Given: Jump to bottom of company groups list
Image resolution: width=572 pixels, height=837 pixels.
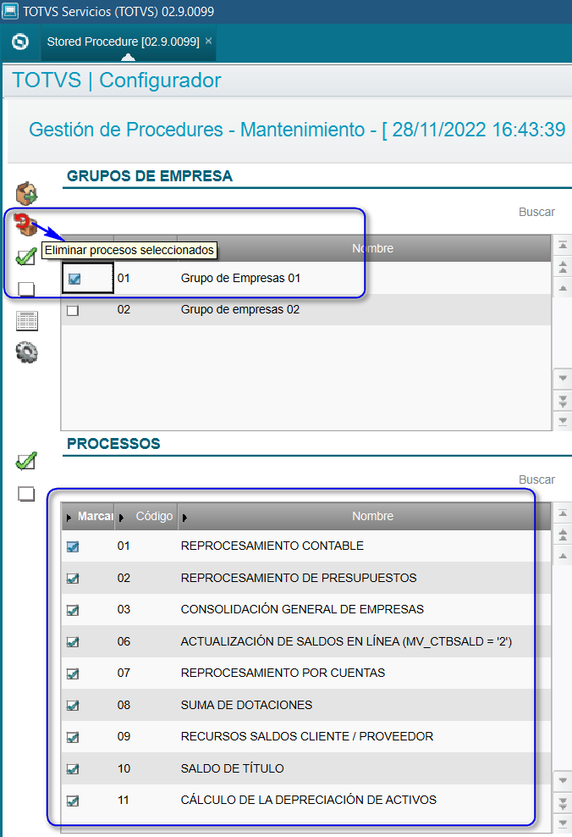Looking at the screenshot, I should tap(563, 421).
